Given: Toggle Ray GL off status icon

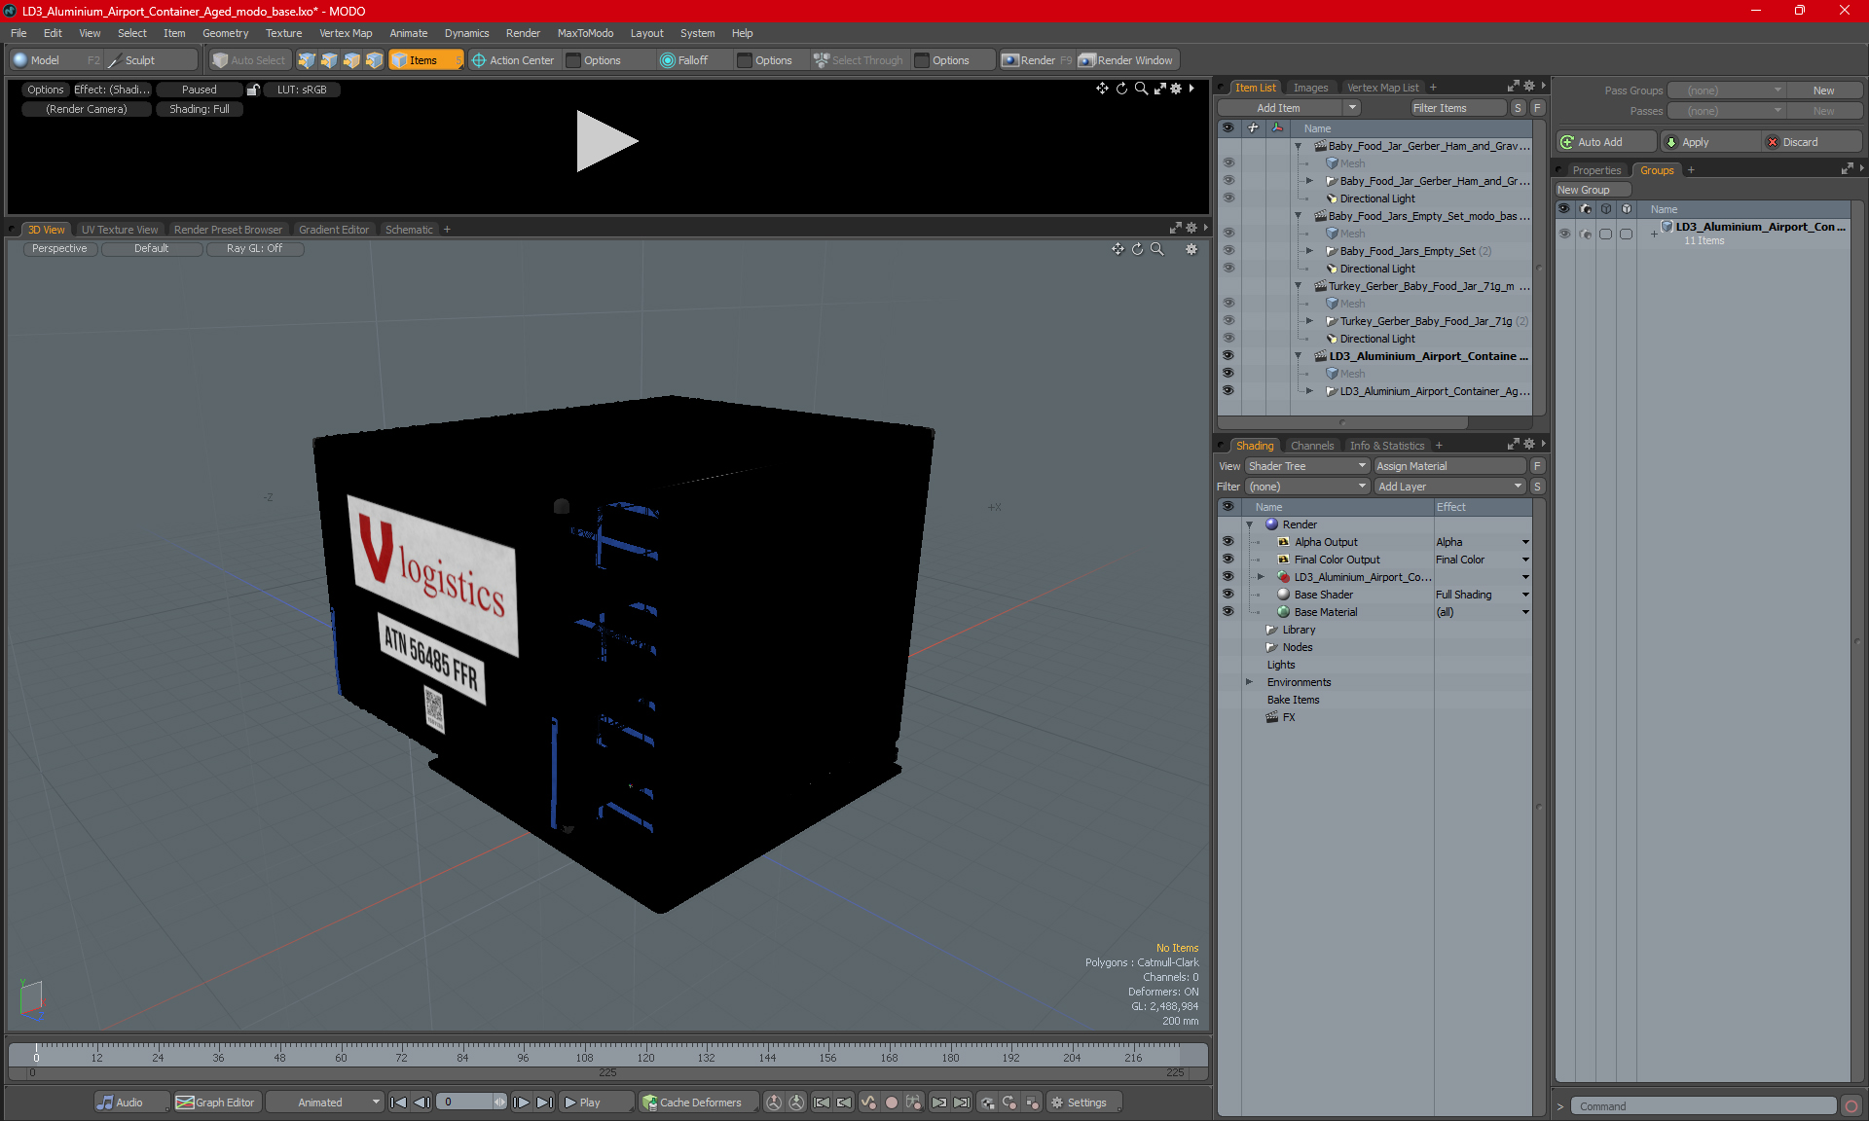Looking at the screenshot, I should (256, 249).
